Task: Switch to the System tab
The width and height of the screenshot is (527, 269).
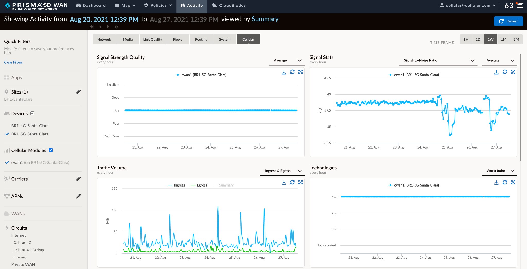Action: click(x=225, y=39)
